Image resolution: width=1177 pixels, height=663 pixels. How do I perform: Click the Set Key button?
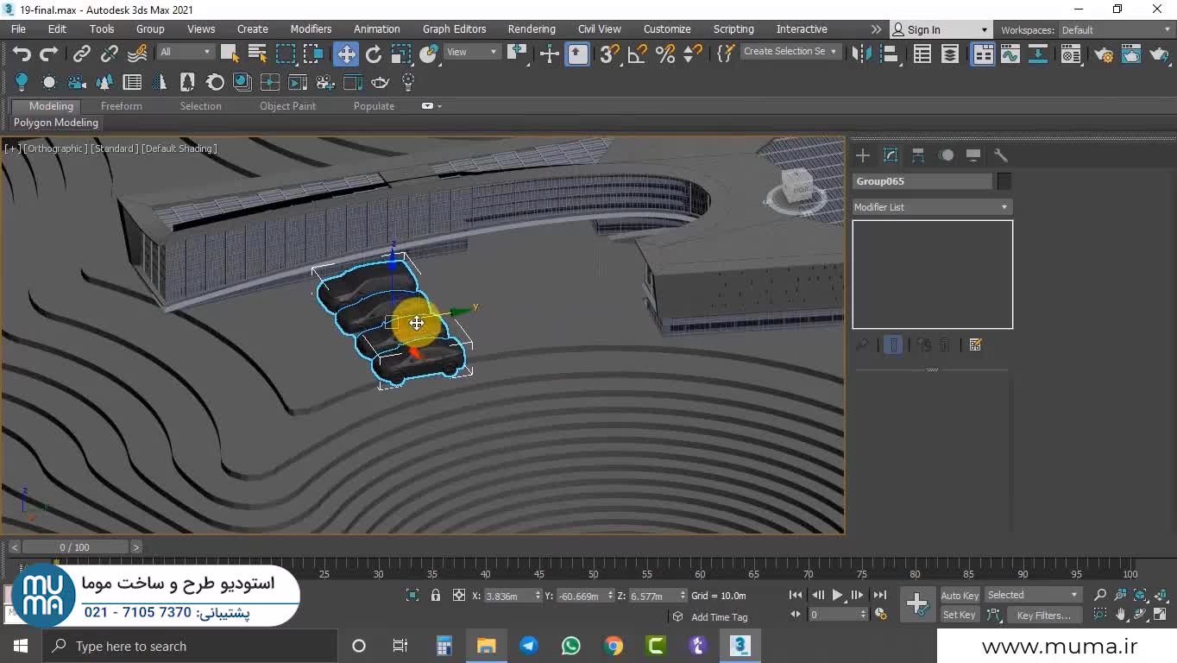959,615
